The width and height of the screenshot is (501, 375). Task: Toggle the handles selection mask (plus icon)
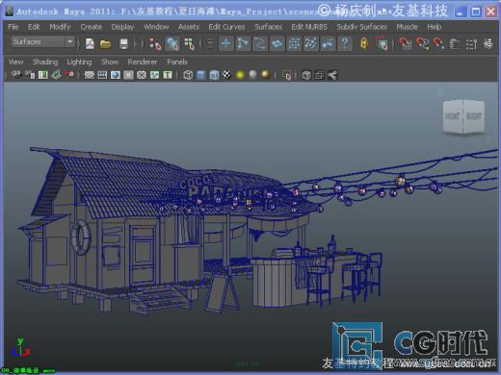(226, 43)
